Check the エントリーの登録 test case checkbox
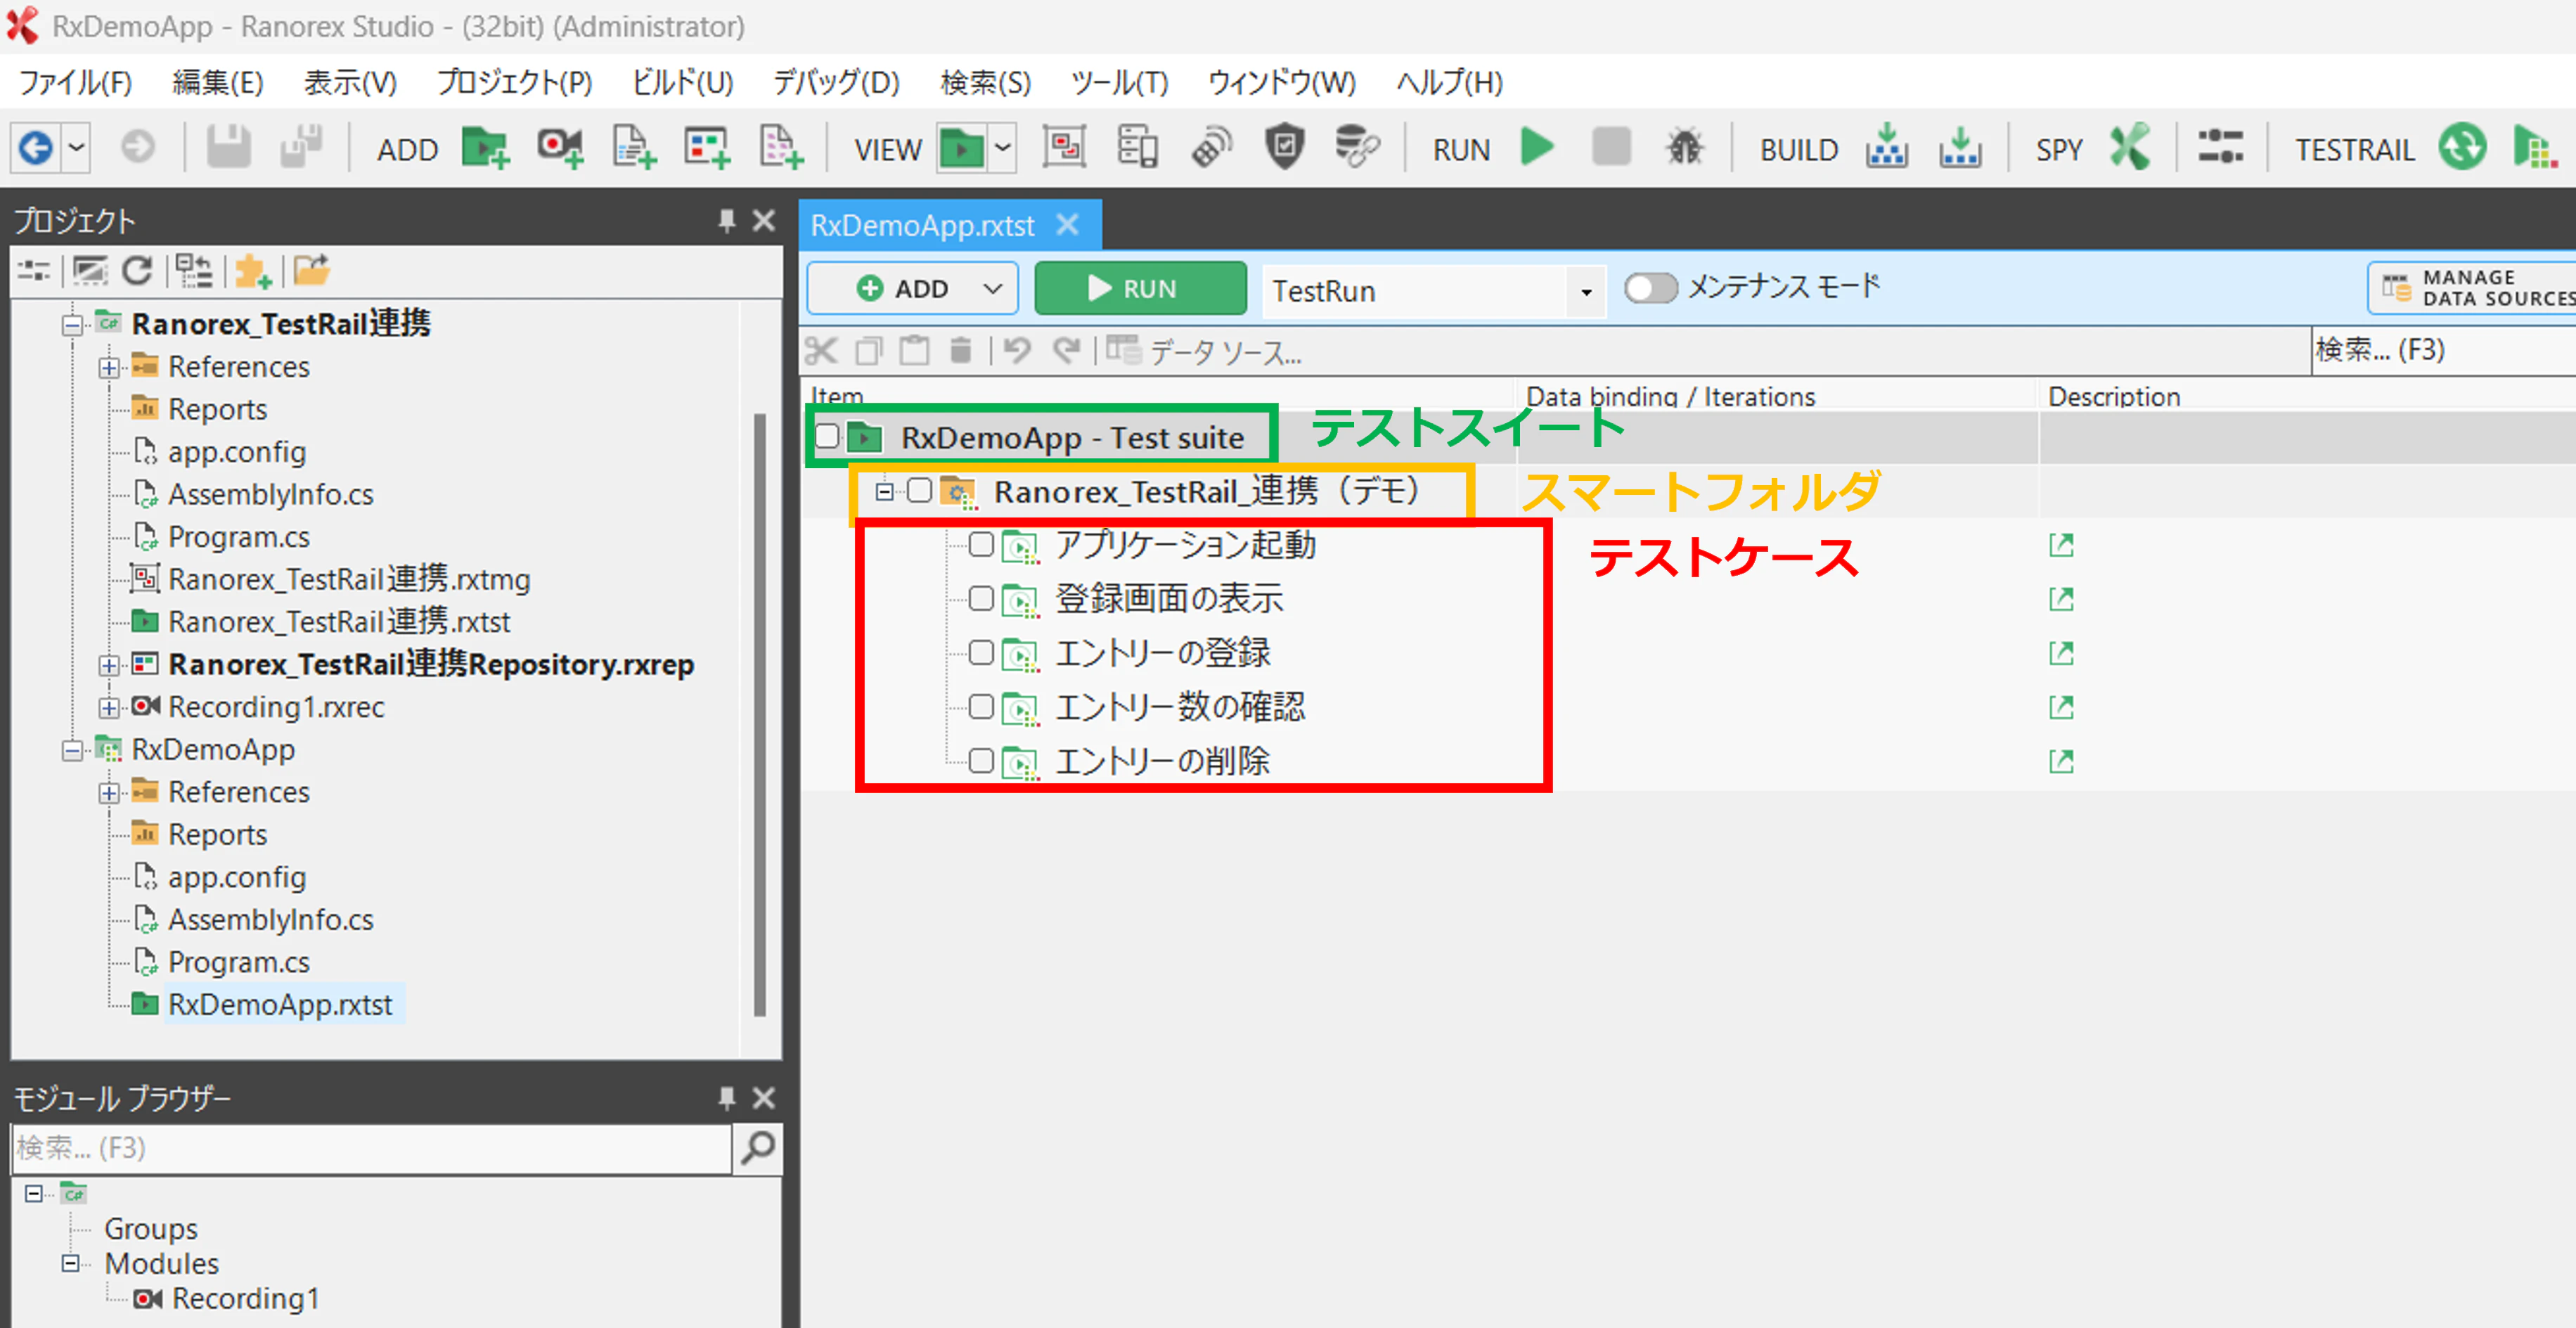This screenshot has width=2576, height=1328. click(x=981, y=653)
